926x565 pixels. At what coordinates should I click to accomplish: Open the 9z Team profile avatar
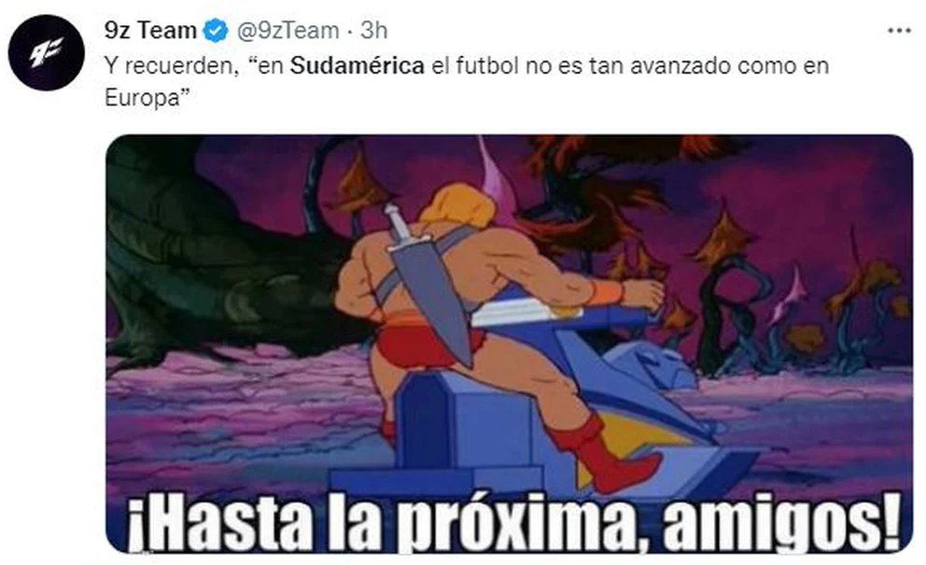(x=46, y=52)
